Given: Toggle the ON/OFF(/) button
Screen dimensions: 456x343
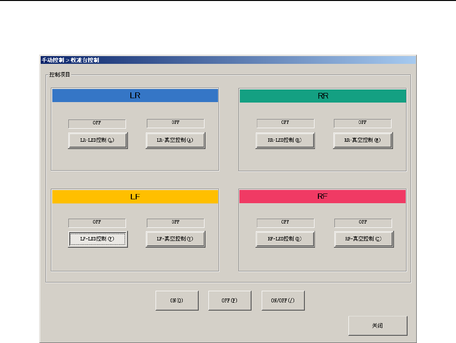Looking at the screenshot, I should [283, 300].
